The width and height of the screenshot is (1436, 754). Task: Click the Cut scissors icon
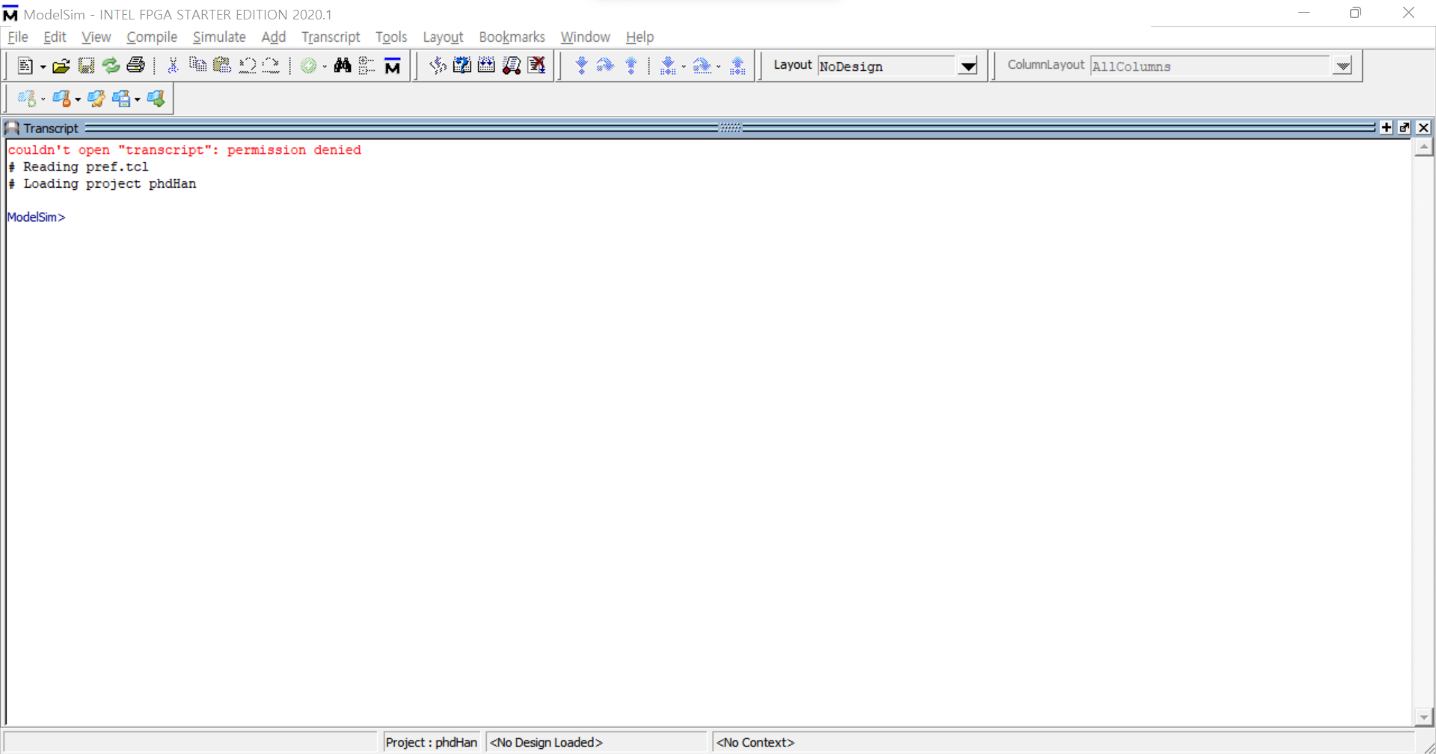click(x=173, y=66)
